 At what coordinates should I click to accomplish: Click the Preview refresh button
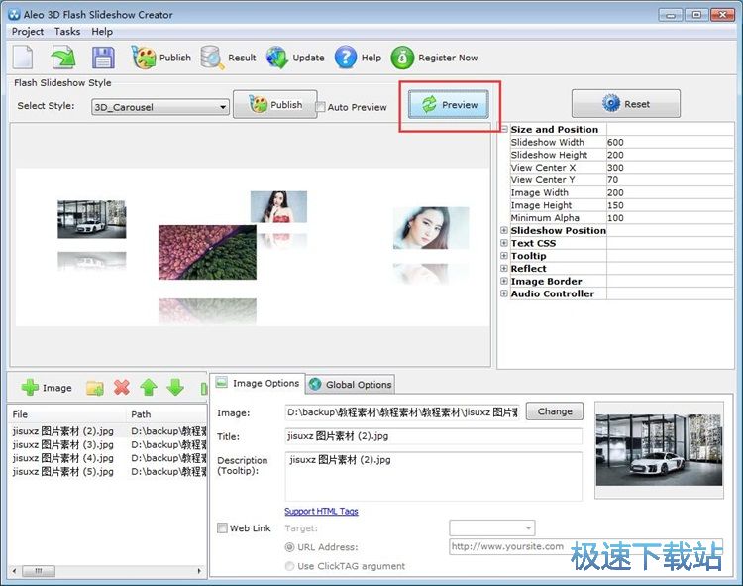448,105
